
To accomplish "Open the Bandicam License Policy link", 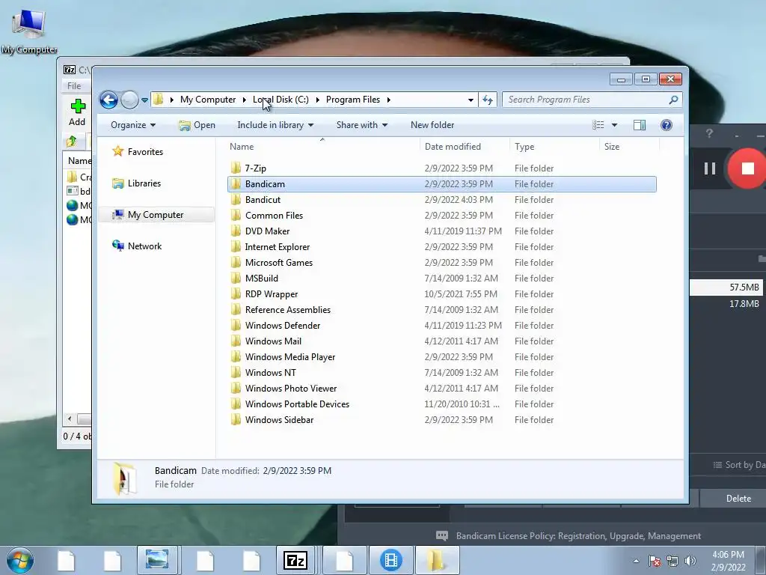I will (578, 536).
